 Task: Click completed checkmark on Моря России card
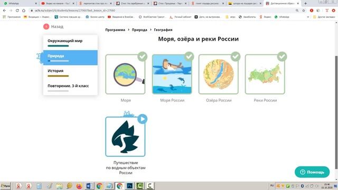[x=189, y=56]
